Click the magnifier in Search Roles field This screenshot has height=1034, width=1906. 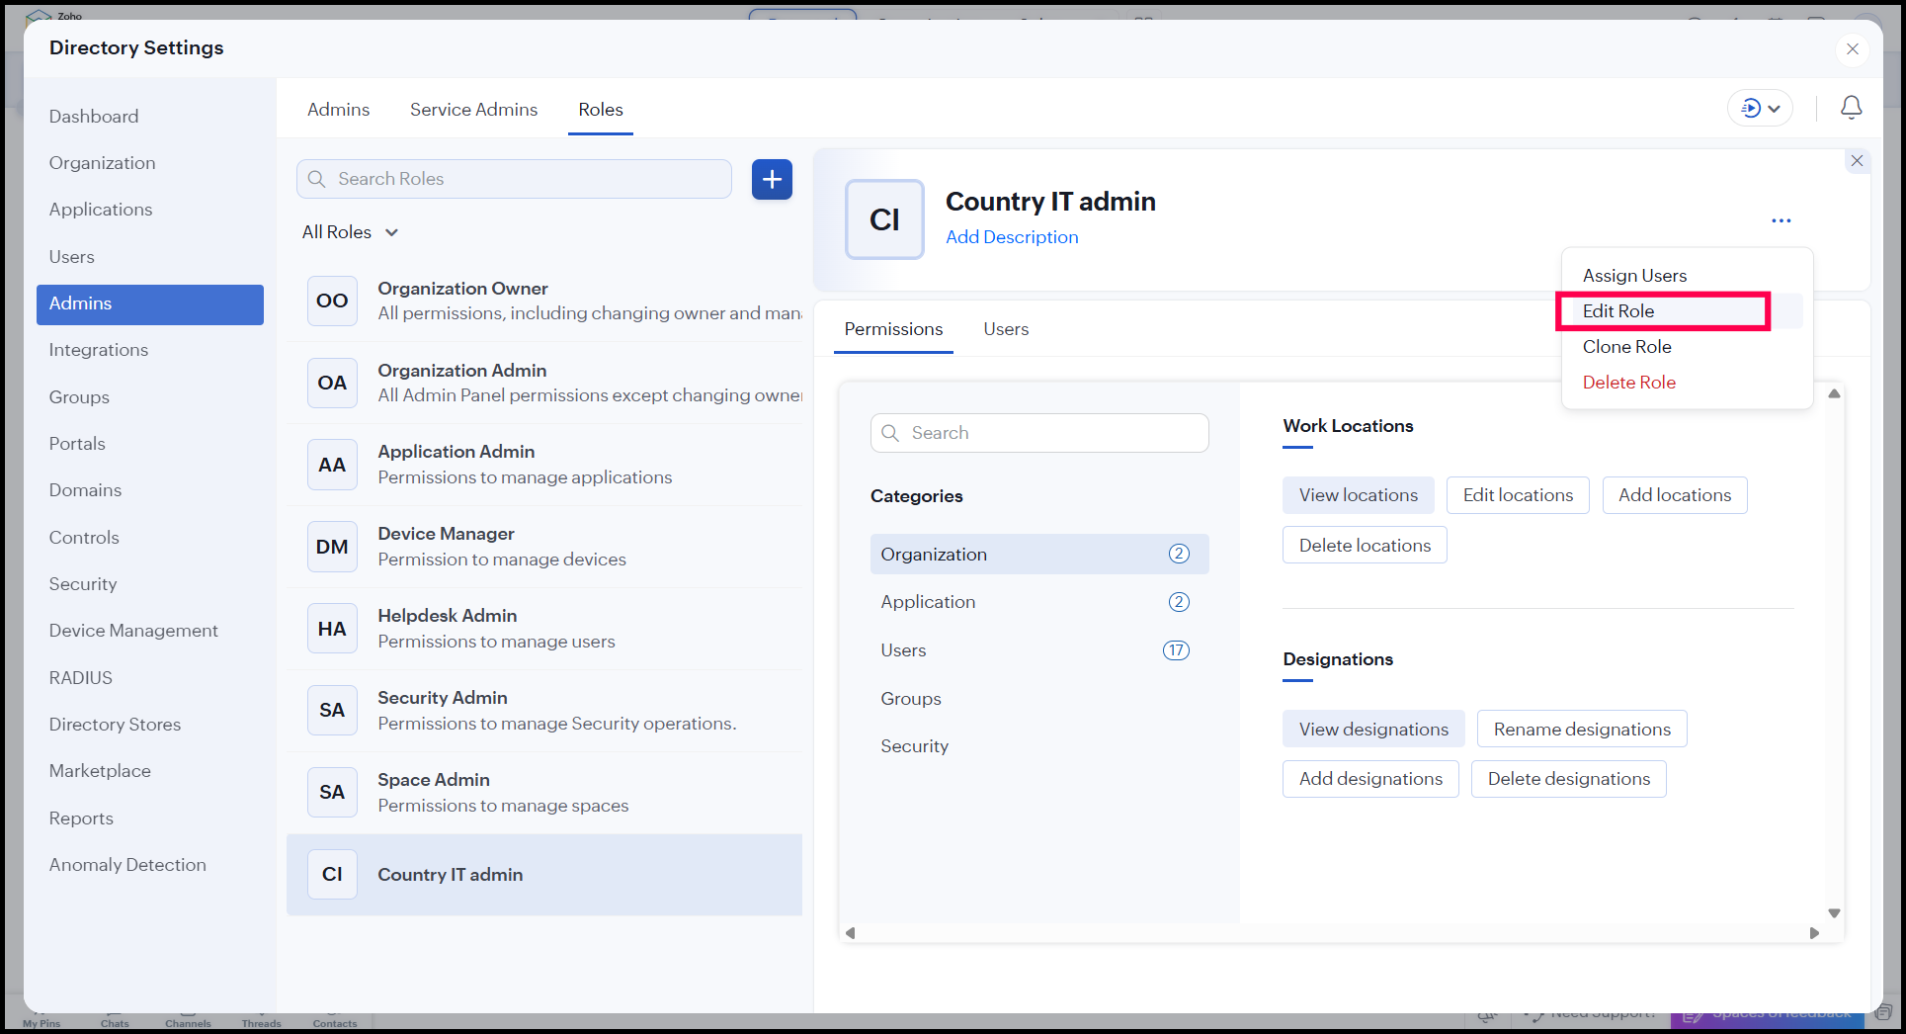click(317, 179)
